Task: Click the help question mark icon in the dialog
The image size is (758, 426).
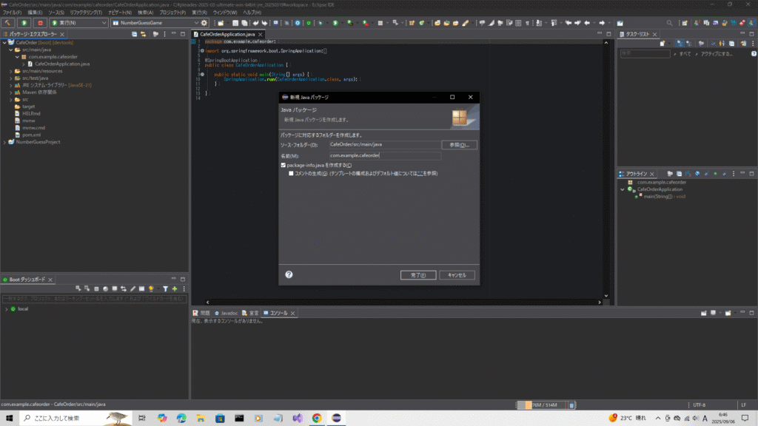Action: (289, 274)
